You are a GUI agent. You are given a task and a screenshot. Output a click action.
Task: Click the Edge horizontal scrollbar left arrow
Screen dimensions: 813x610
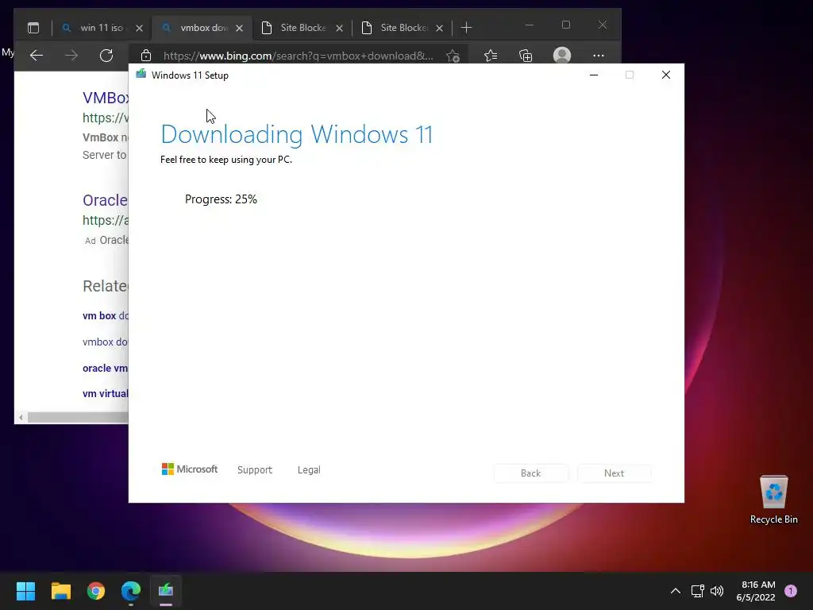tap(21, 417)
